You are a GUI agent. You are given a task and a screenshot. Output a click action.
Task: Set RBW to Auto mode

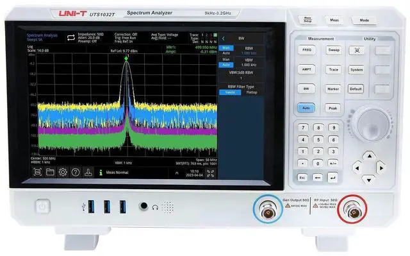(226, 53)
